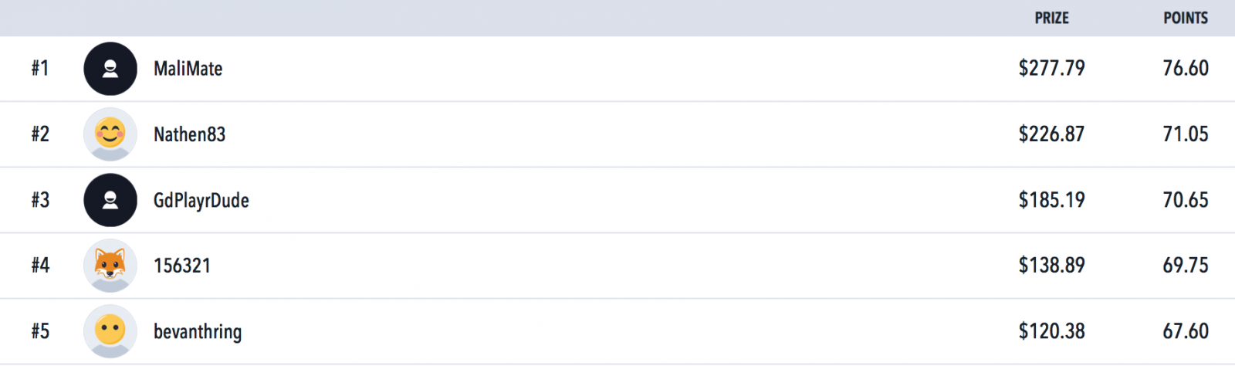
Task: Open the Nathen83 player profile name
Action: click(190, 134)
